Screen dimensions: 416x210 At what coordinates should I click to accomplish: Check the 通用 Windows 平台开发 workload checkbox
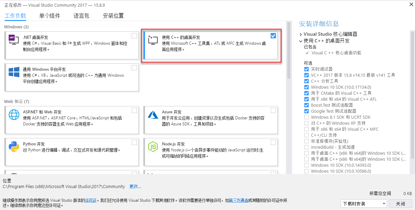pos(134,68)
